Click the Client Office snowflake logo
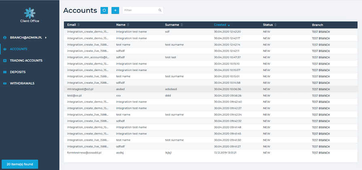The height and width of the screenshot is (170, 362). pyautogui.click(x=30, y=13)
